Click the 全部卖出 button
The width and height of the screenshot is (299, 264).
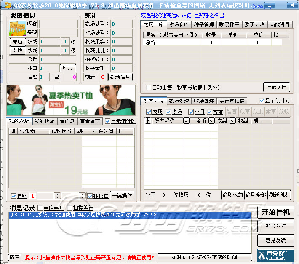point(277,87)
